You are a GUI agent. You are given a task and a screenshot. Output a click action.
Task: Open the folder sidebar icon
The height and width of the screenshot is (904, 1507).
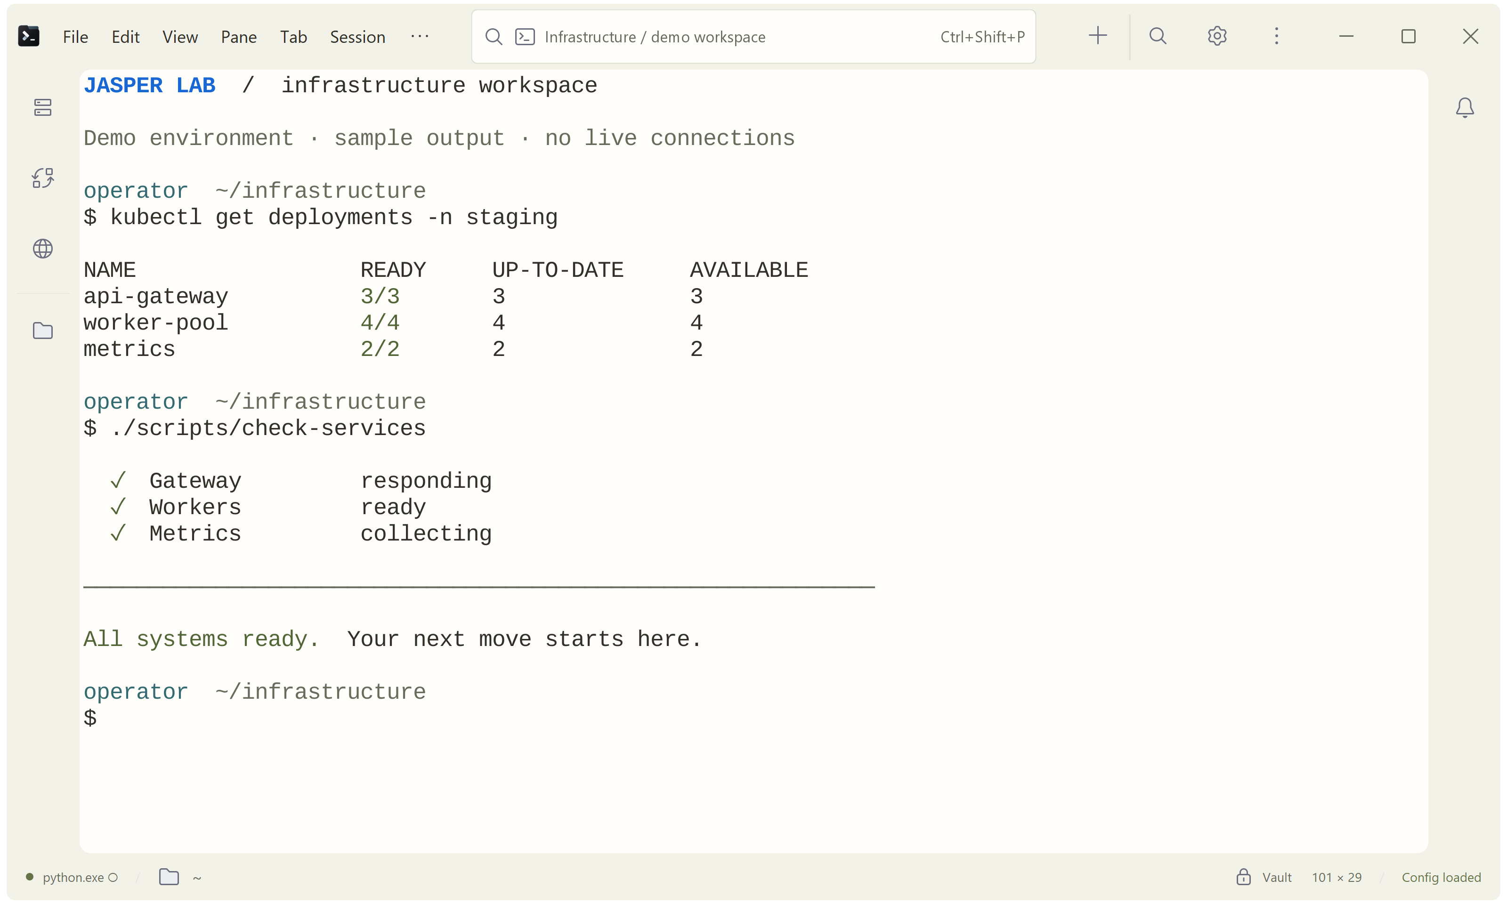click(43, 331)
